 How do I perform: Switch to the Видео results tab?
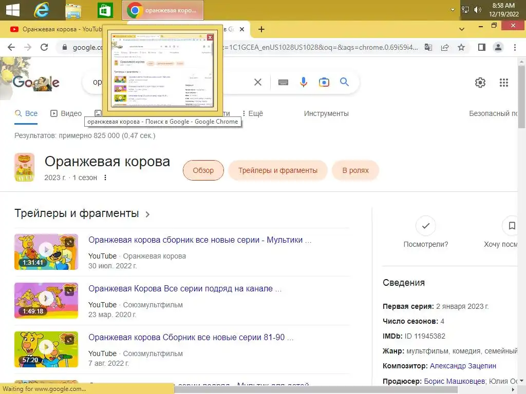pos(66,113)
